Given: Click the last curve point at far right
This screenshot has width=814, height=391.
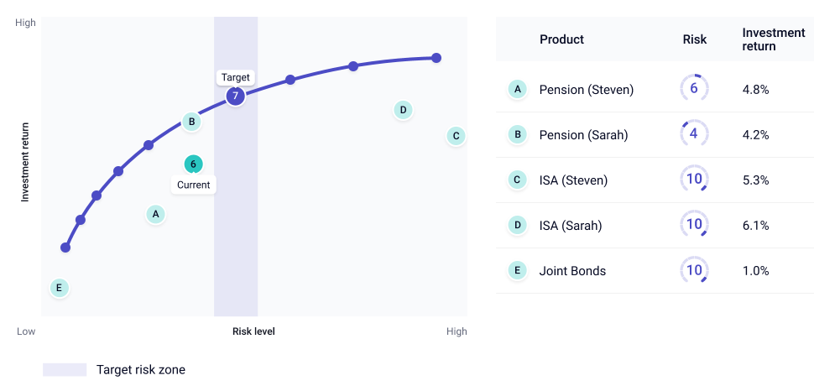Looking at the screenshot, I should [x=436, y=58].
